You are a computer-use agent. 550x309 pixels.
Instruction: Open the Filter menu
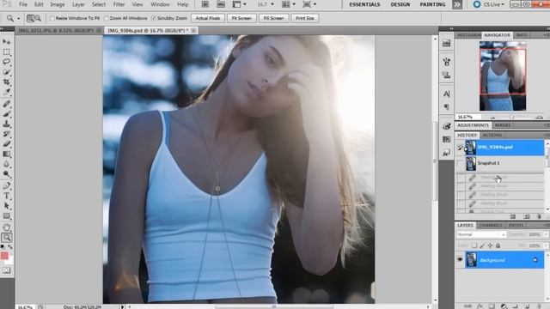point(119,4)
